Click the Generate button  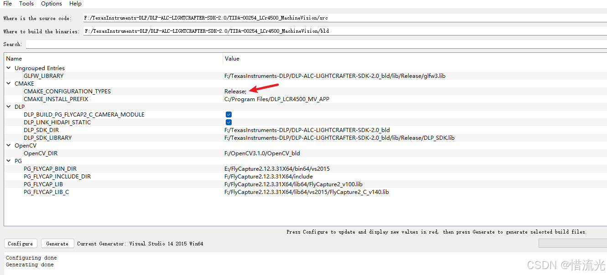tap(57, 244)
